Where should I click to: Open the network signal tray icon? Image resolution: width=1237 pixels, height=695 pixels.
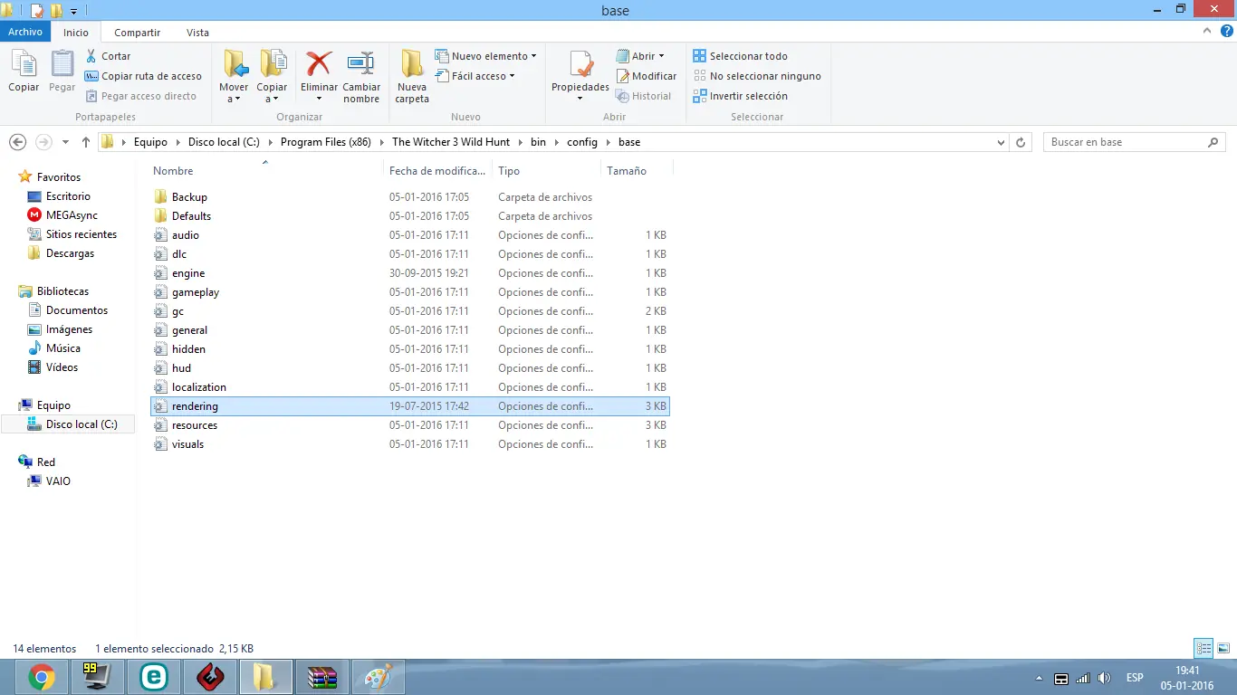[1083, 678]
